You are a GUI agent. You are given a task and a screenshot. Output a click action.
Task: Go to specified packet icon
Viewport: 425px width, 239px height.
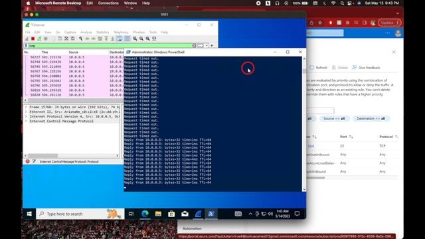point(100,39)
